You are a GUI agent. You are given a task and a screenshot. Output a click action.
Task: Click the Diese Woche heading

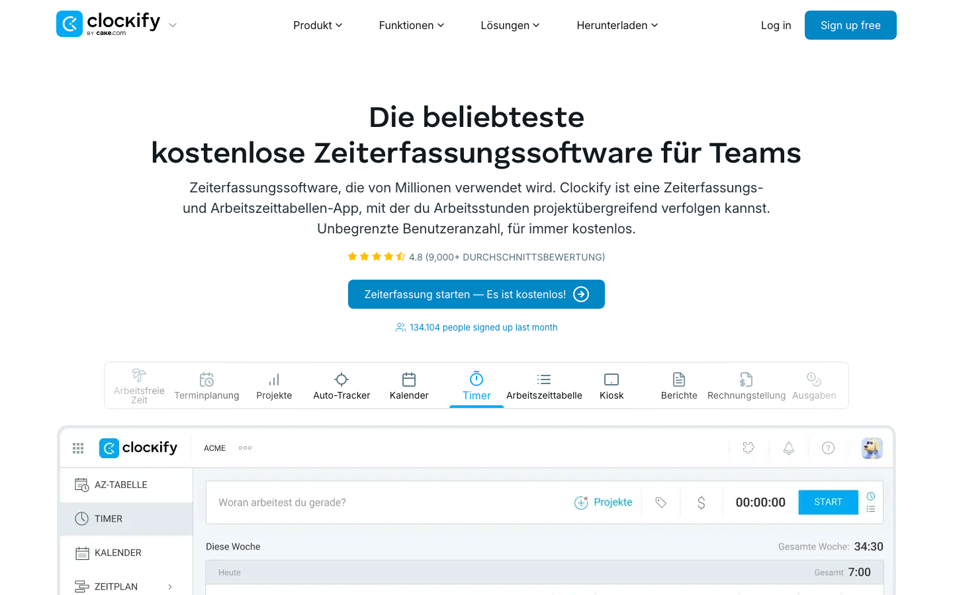pos(233,547)
